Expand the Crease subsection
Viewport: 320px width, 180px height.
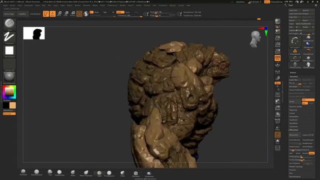[292, 113]
